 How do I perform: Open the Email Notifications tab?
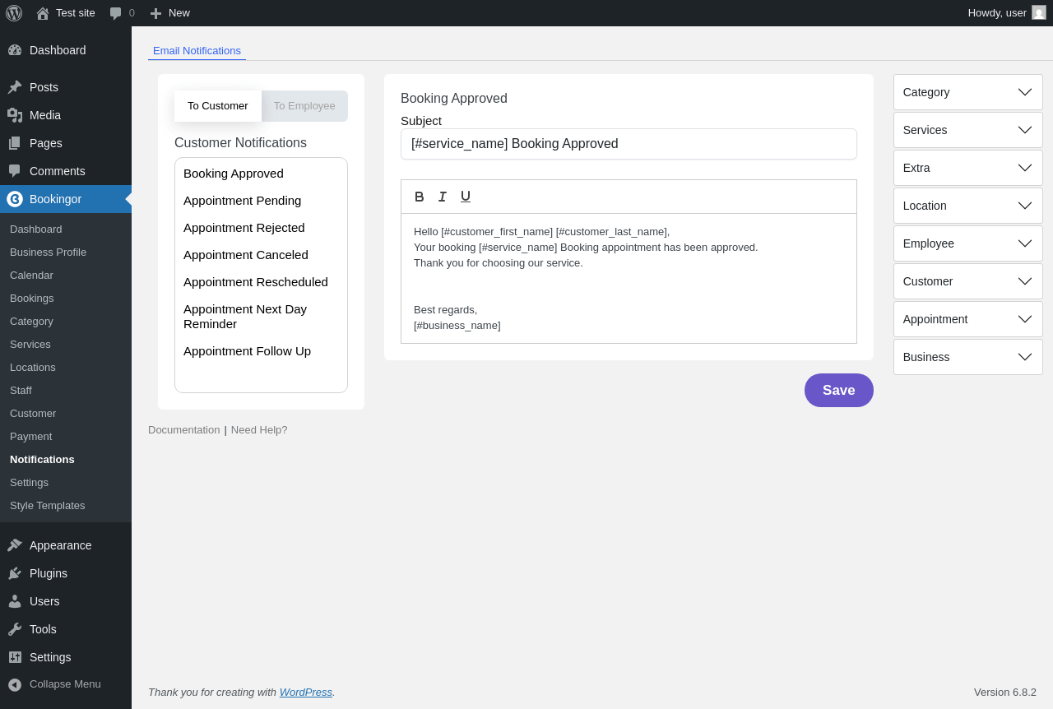pyautogui.click(x=197, y=51)
